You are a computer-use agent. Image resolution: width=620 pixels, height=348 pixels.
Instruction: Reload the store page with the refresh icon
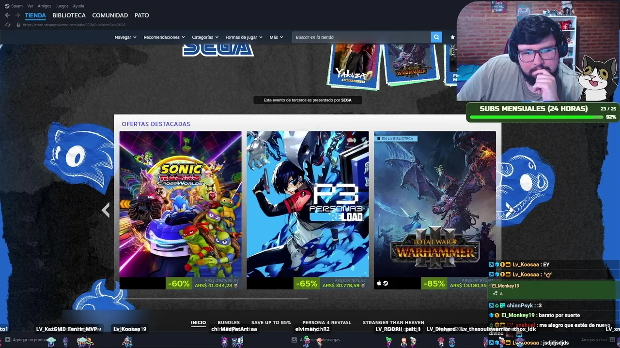point(7,25)
